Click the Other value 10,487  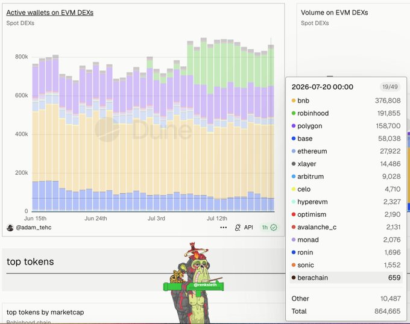click(390, 299)
